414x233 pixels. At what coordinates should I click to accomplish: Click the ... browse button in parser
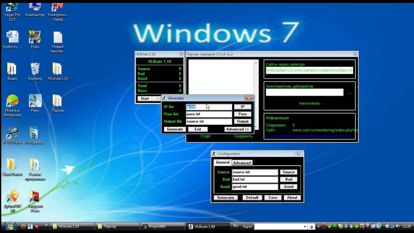click(349, 93)
